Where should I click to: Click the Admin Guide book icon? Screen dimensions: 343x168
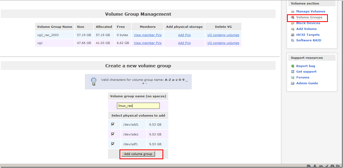pyautogui.click(x=292, y=83)
